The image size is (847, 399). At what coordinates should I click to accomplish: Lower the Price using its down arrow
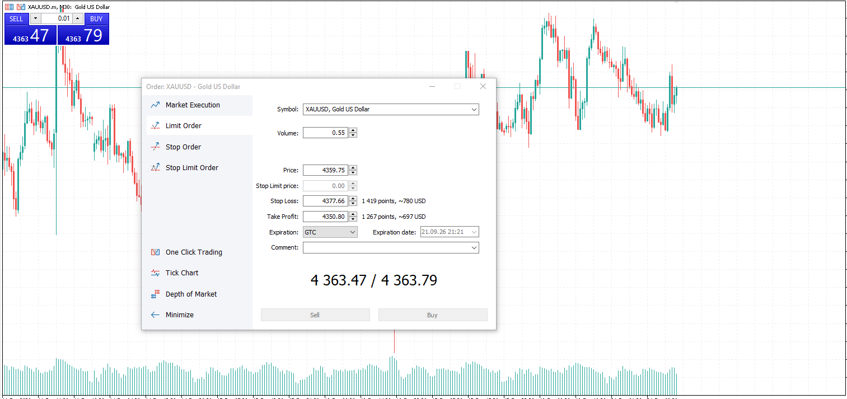(353, 173)
